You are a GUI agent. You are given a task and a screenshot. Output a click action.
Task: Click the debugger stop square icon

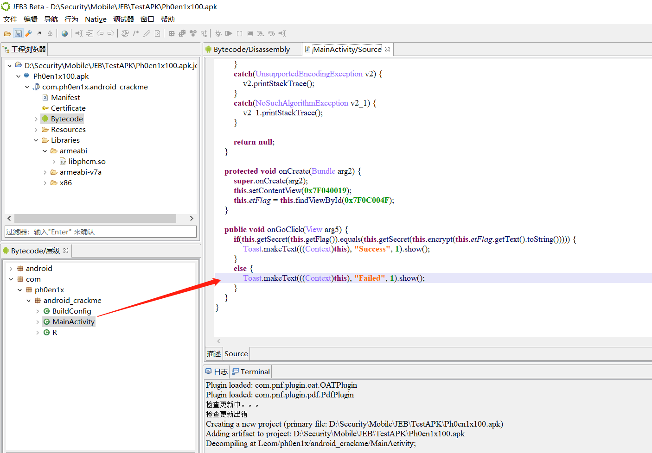click(250, 33)
